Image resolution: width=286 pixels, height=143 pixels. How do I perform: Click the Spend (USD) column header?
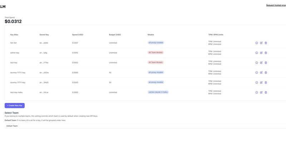point(78,35)
